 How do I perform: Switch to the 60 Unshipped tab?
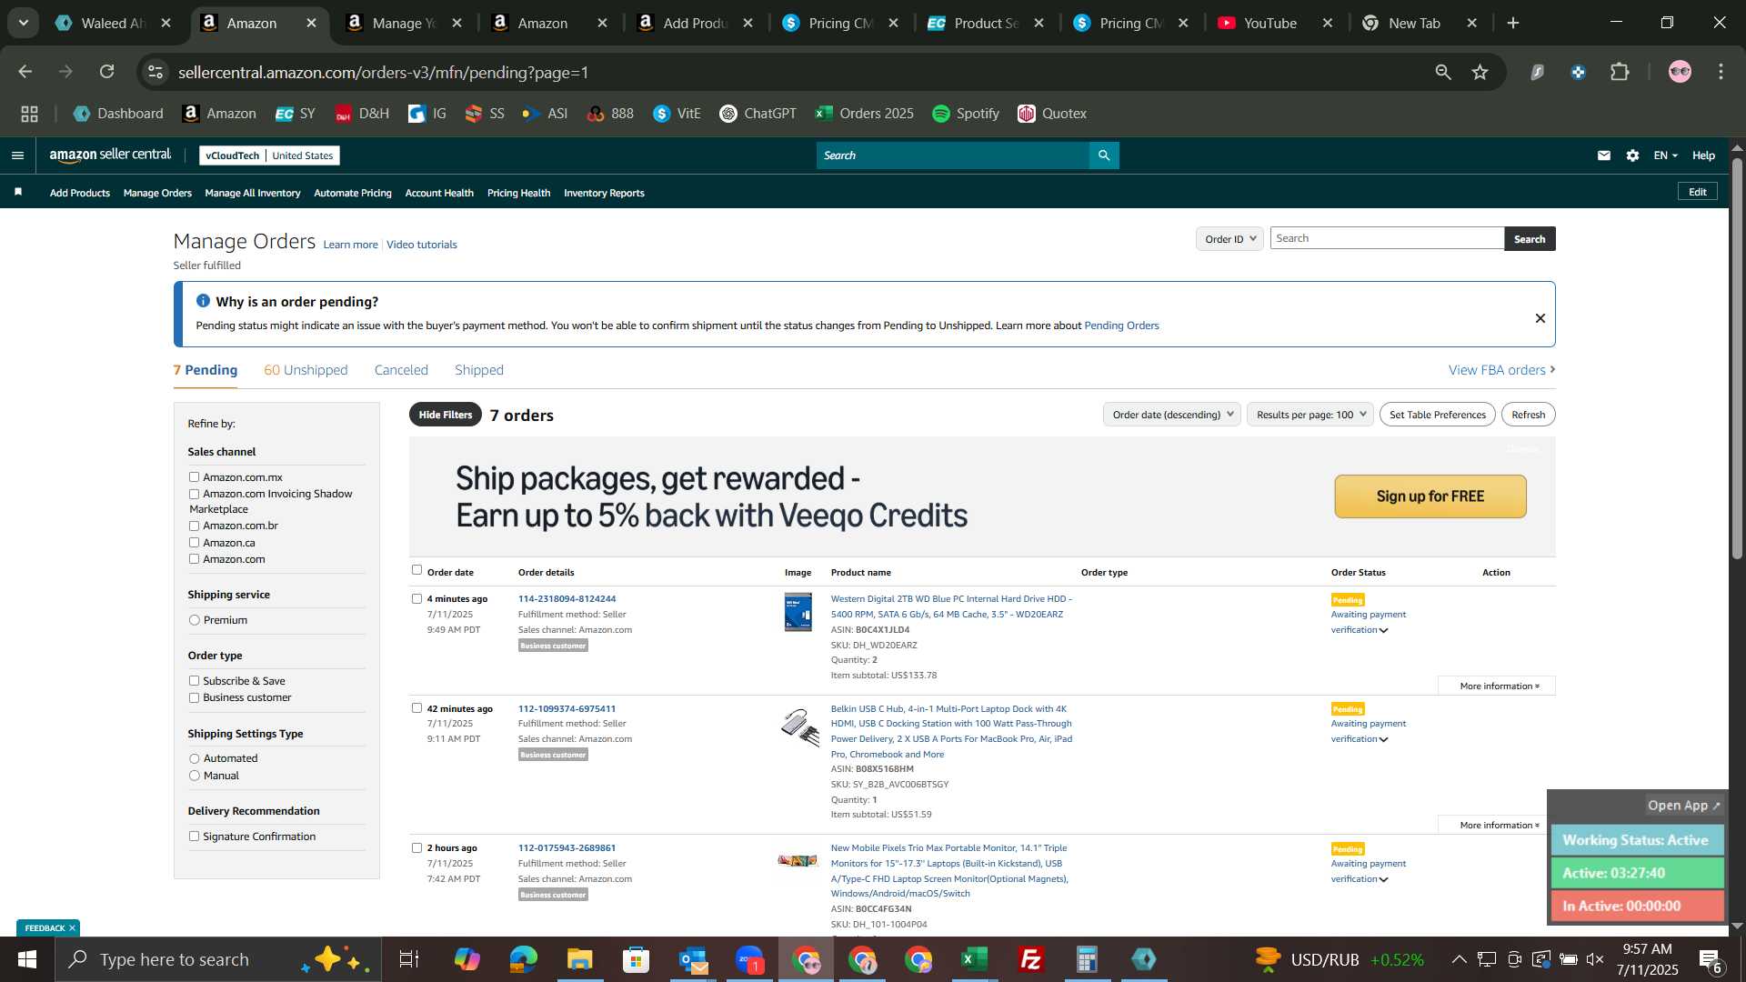306,370
